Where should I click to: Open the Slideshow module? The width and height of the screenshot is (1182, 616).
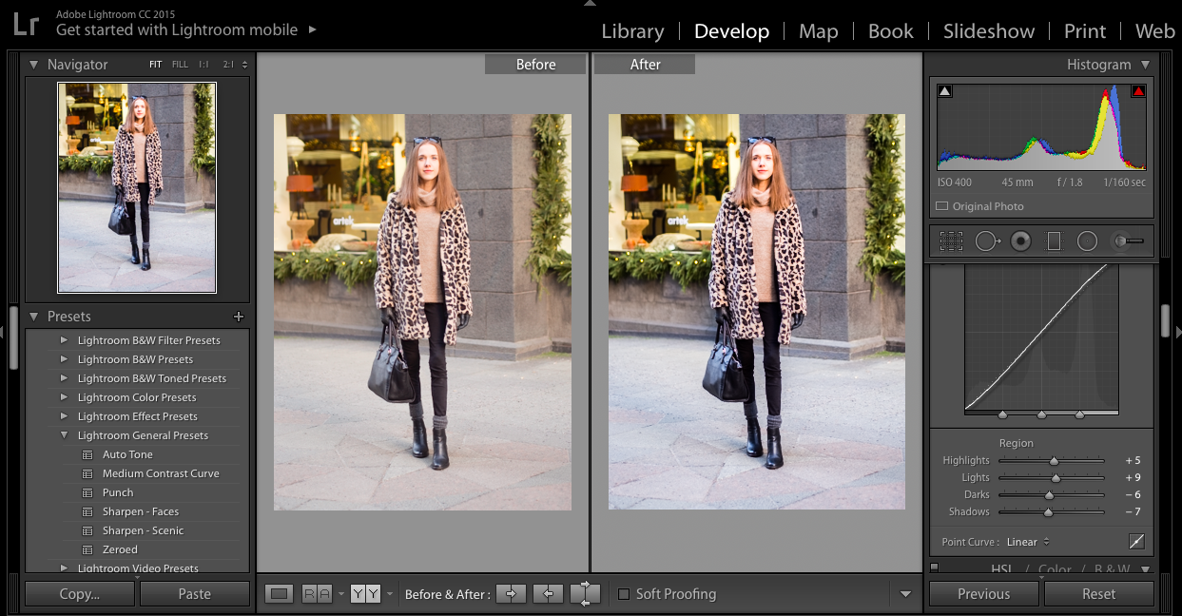point(989,31)
